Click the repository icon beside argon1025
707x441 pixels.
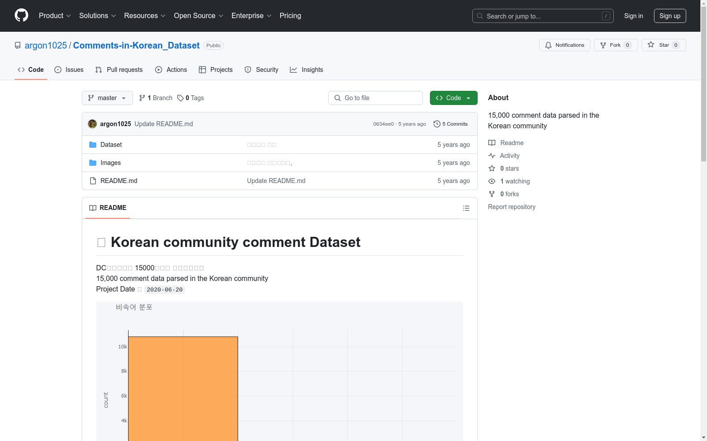coord(18,45)
